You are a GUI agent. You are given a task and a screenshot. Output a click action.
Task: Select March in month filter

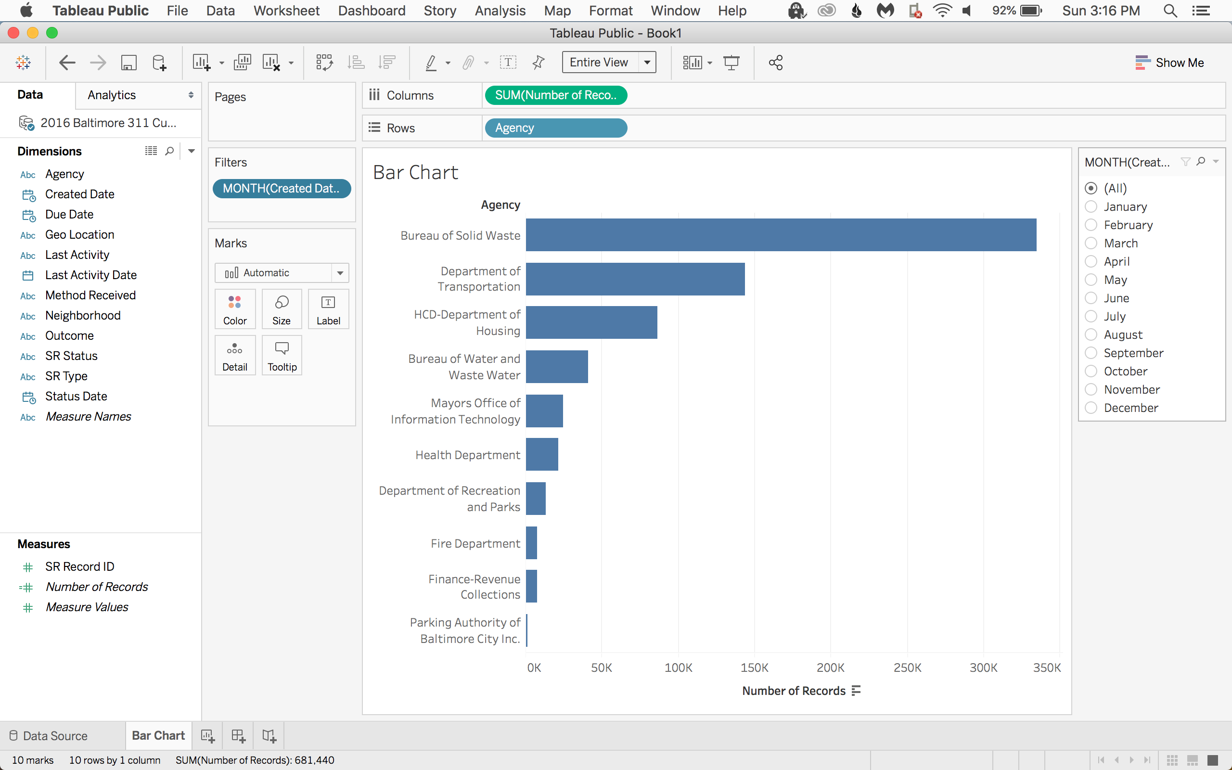[x=1091, y=243]
